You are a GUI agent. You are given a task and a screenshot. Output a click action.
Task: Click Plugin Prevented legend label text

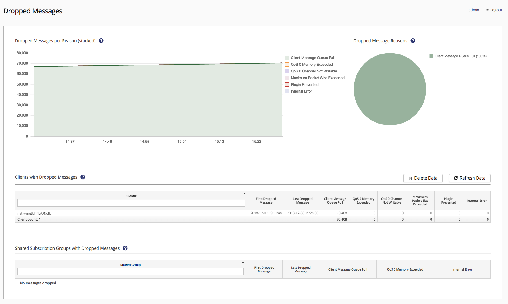coord(305,85)
